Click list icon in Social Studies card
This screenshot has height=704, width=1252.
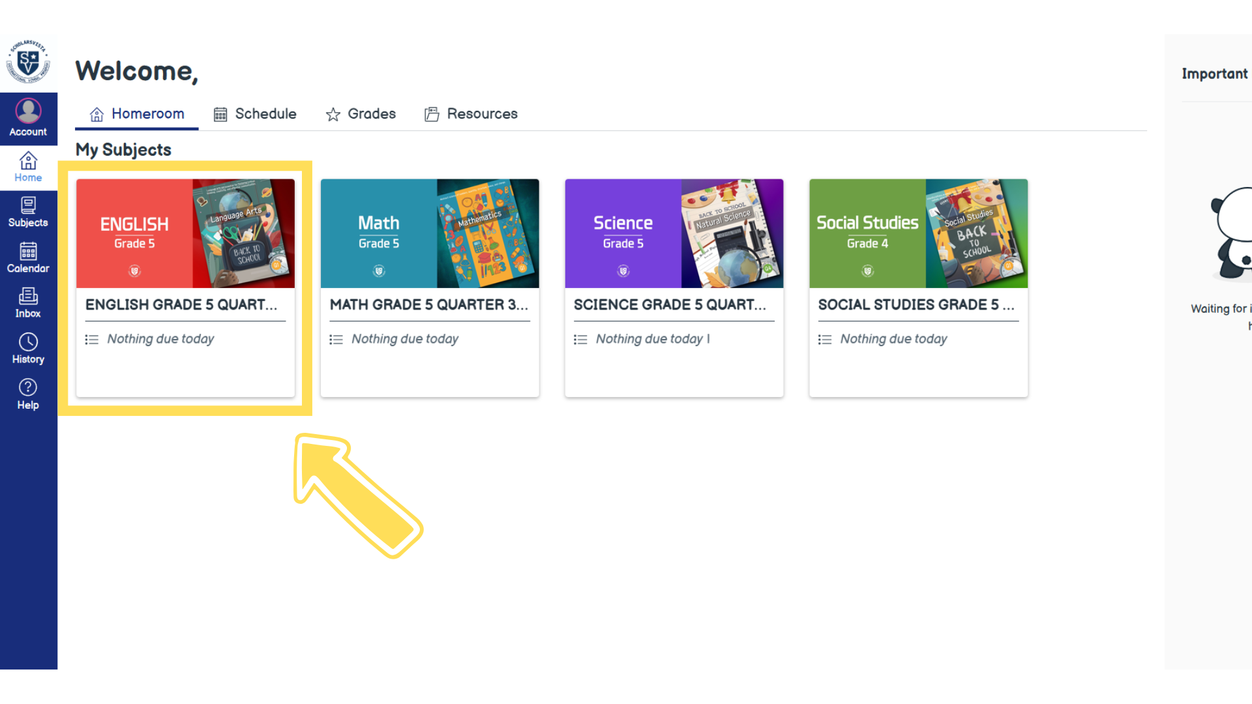825,340
